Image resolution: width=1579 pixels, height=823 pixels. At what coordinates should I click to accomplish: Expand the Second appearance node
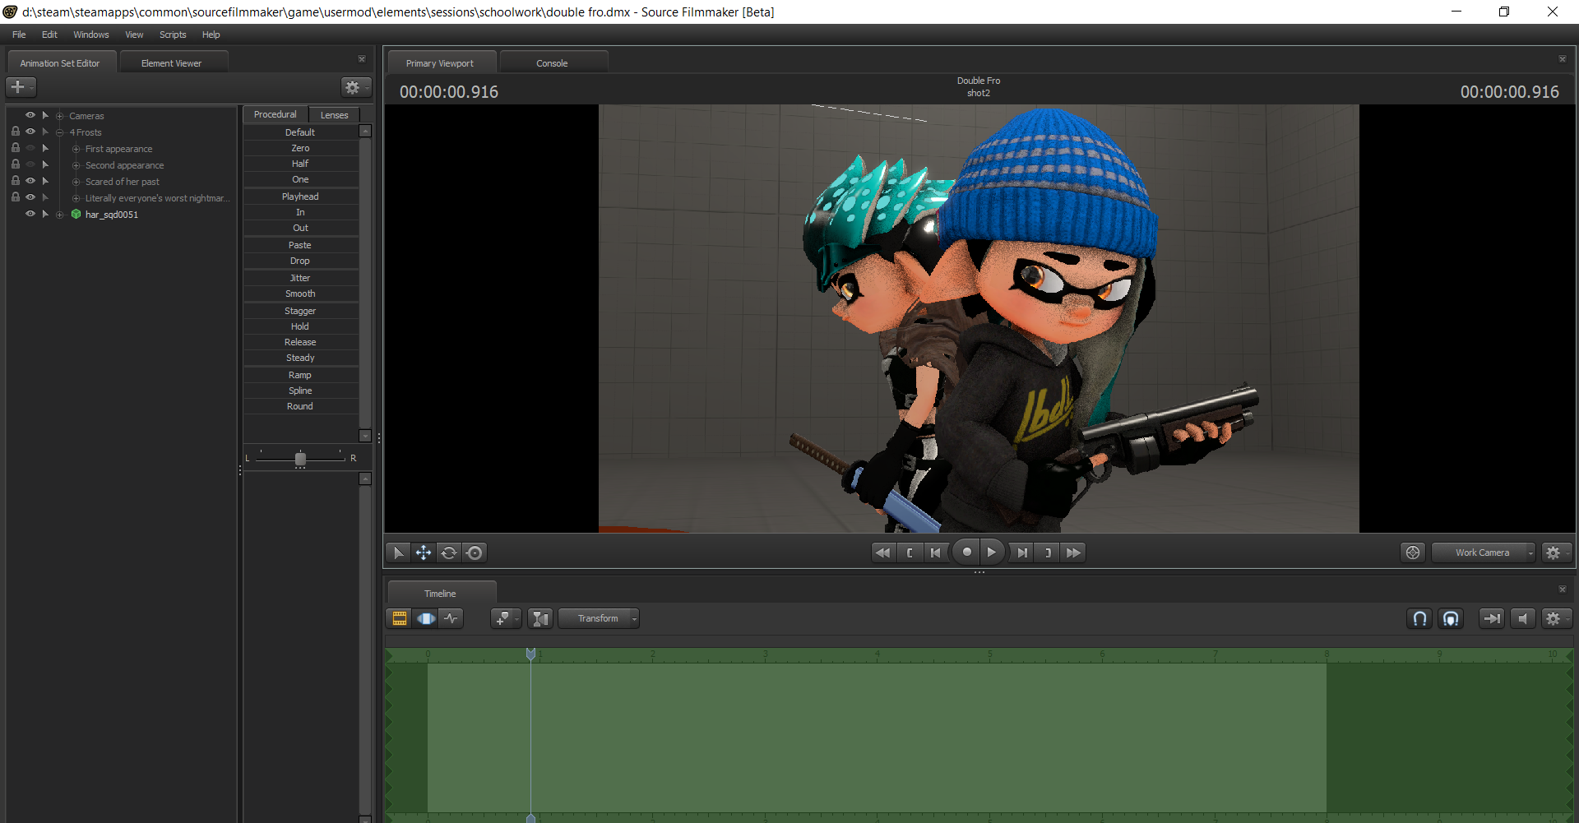(76, 165)
